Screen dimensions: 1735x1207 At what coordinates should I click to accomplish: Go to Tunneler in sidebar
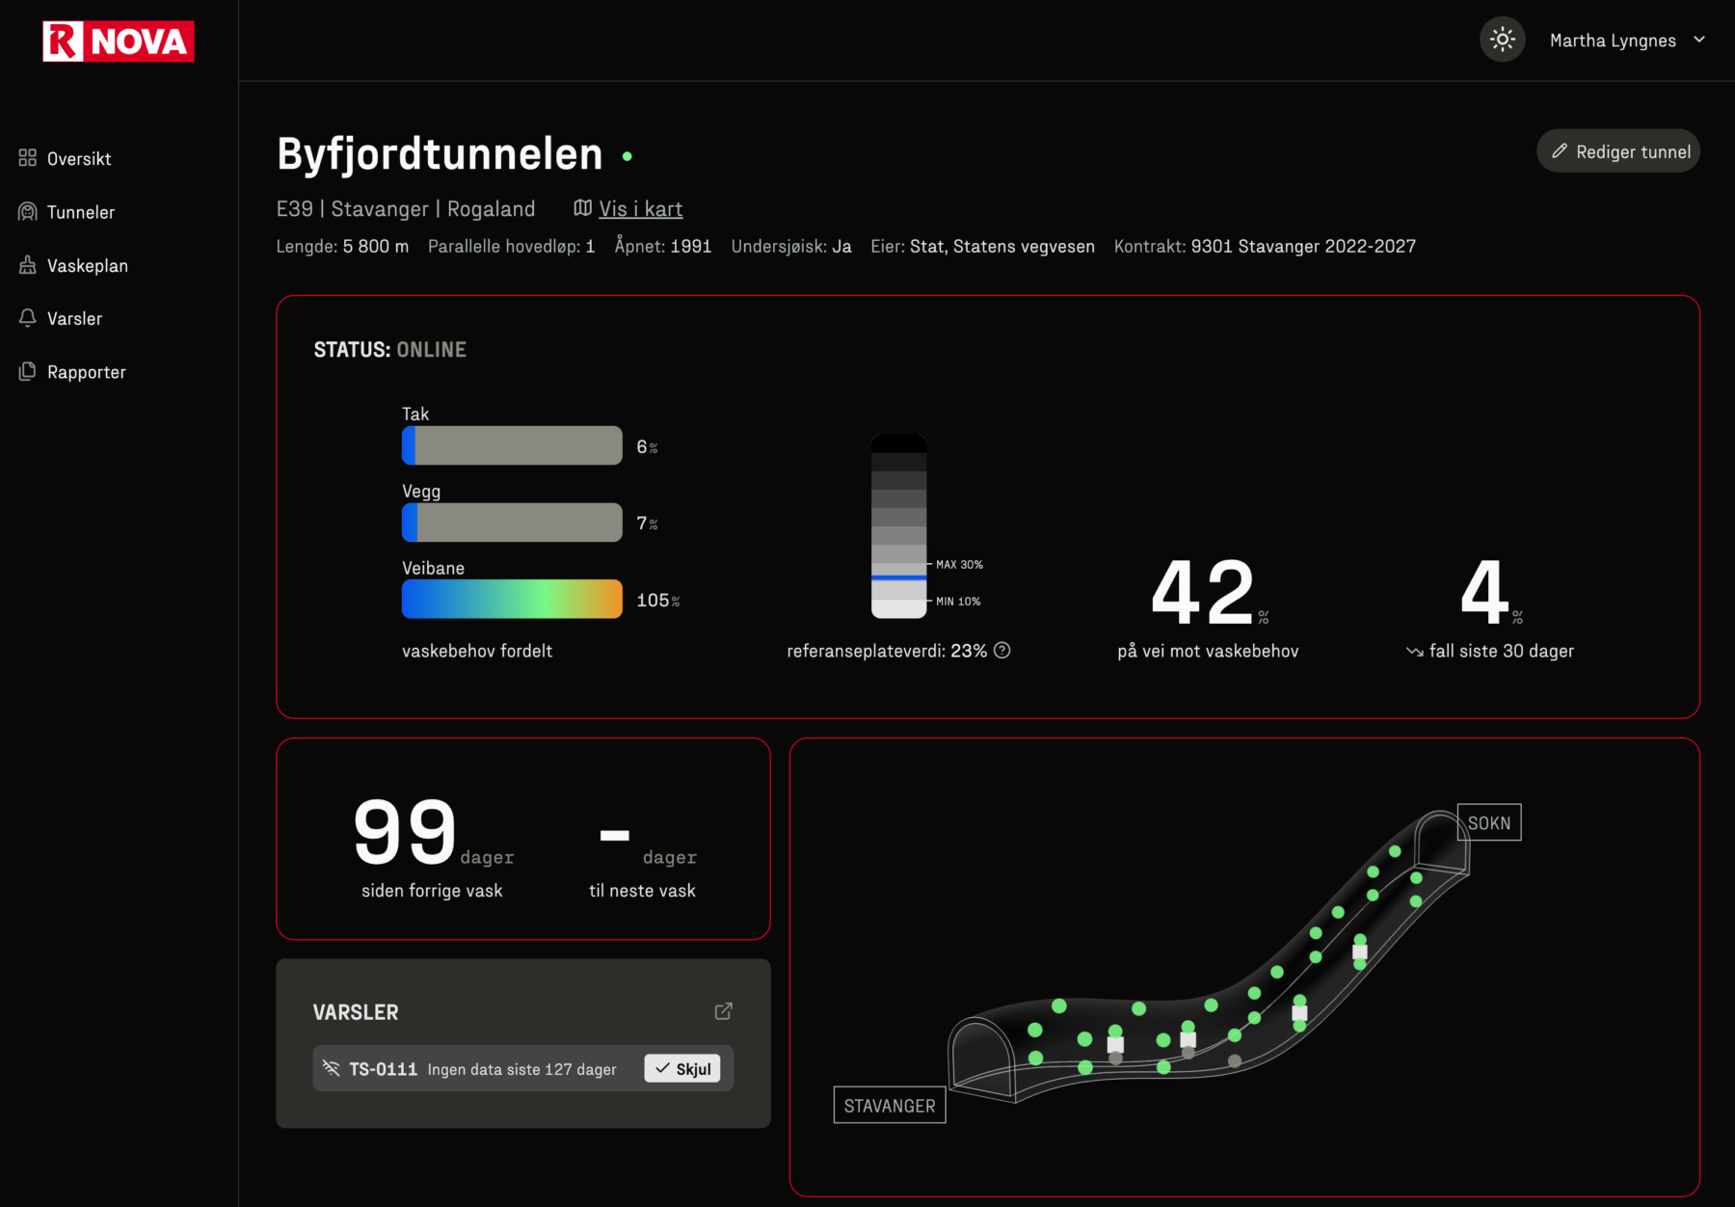click(x=81, y=212)
